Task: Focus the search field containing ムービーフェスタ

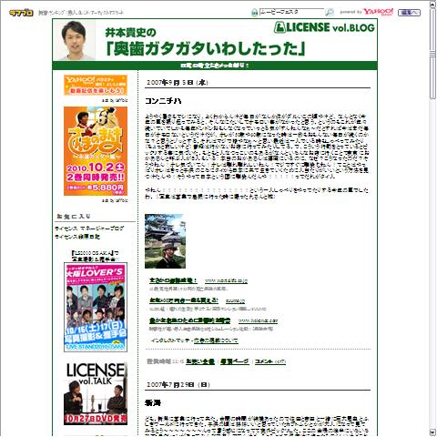Action: point(291,12)
